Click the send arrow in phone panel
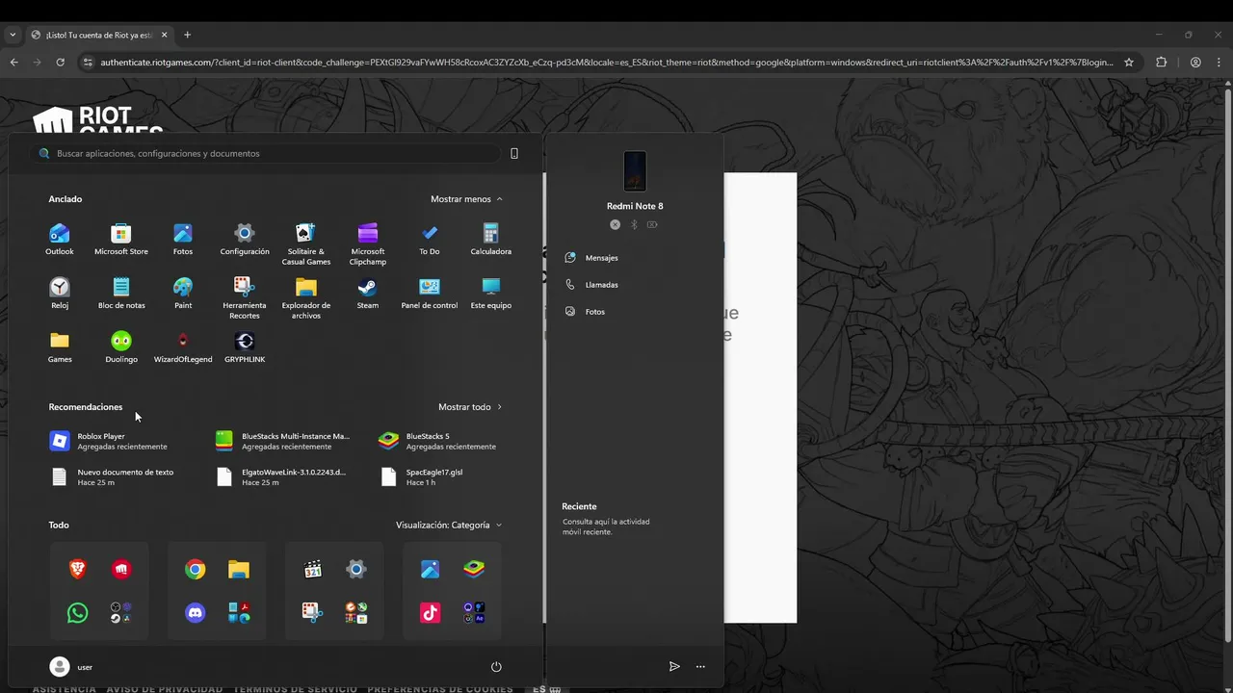1233x693 pixels. tap(674, 666)
